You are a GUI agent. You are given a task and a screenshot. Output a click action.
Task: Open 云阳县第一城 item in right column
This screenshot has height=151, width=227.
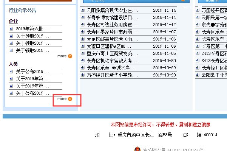click(214, 17)
